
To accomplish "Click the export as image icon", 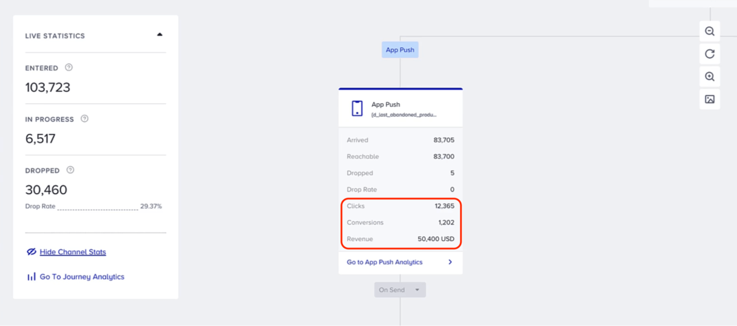I will [x=709, y=99].
